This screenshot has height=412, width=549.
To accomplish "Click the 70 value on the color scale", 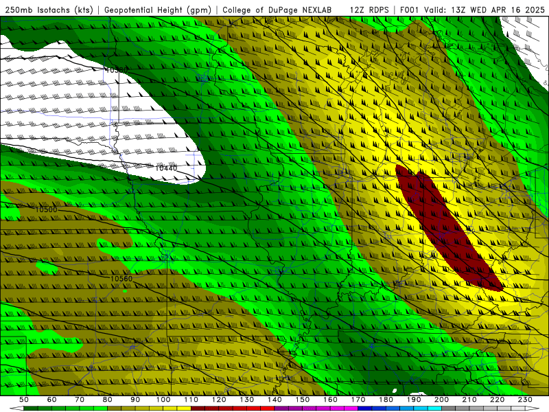I will 80,400.
